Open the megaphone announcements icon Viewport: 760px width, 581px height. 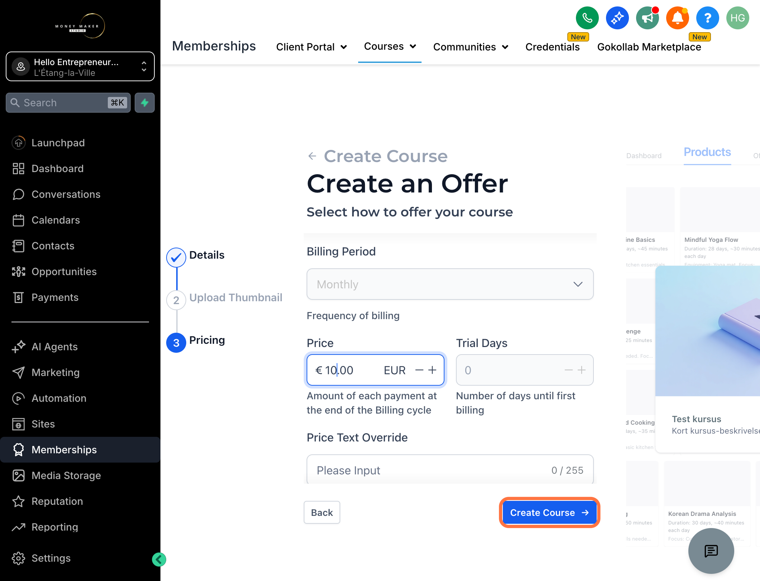[x=647, y=18]
